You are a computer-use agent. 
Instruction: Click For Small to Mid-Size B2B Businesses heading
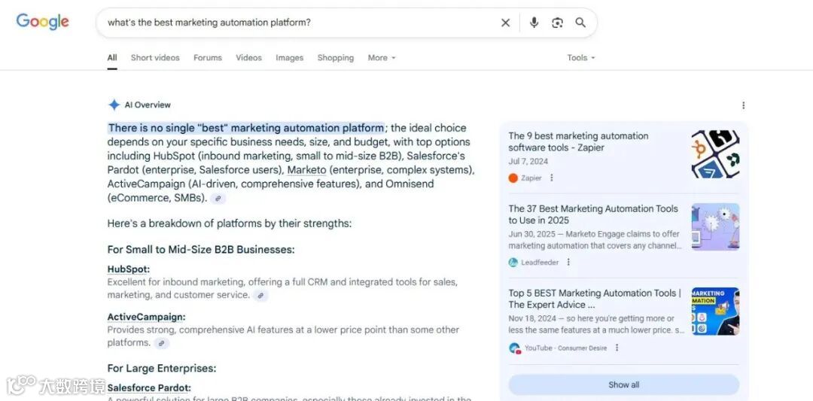(201, 250)
